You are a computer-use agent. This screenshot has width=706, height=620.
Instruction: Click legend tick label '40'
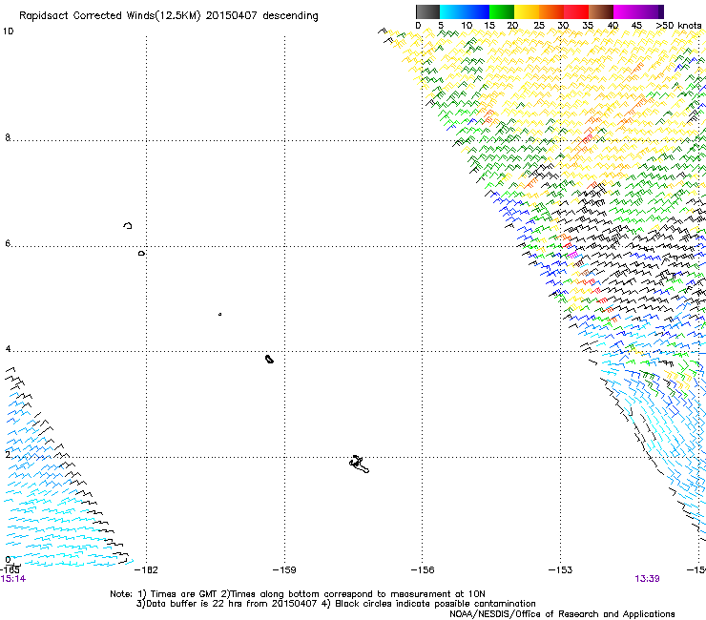pos(613,26)
